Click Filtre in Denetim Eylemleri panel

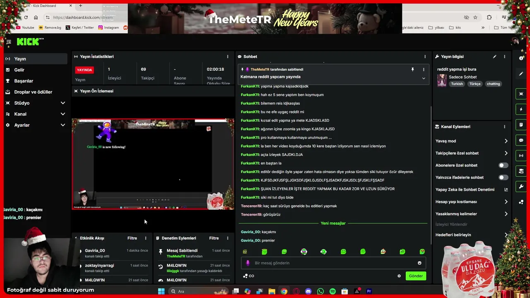(x=214, y=238)
